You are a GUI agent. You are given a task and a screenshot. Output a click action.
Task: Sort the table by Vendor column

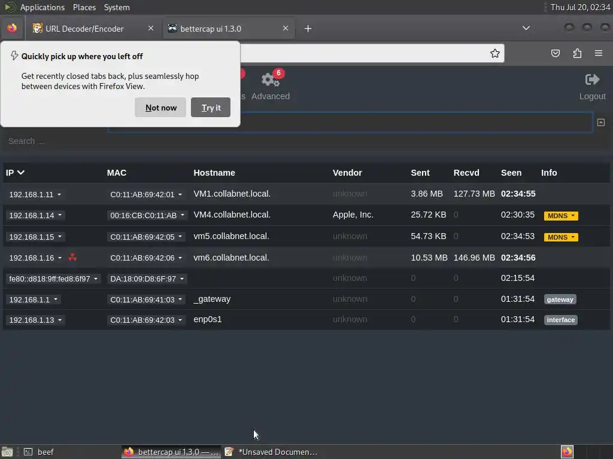[x=347, y=173]
